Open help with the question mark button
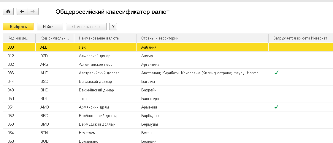 click(x=113, y=27)
